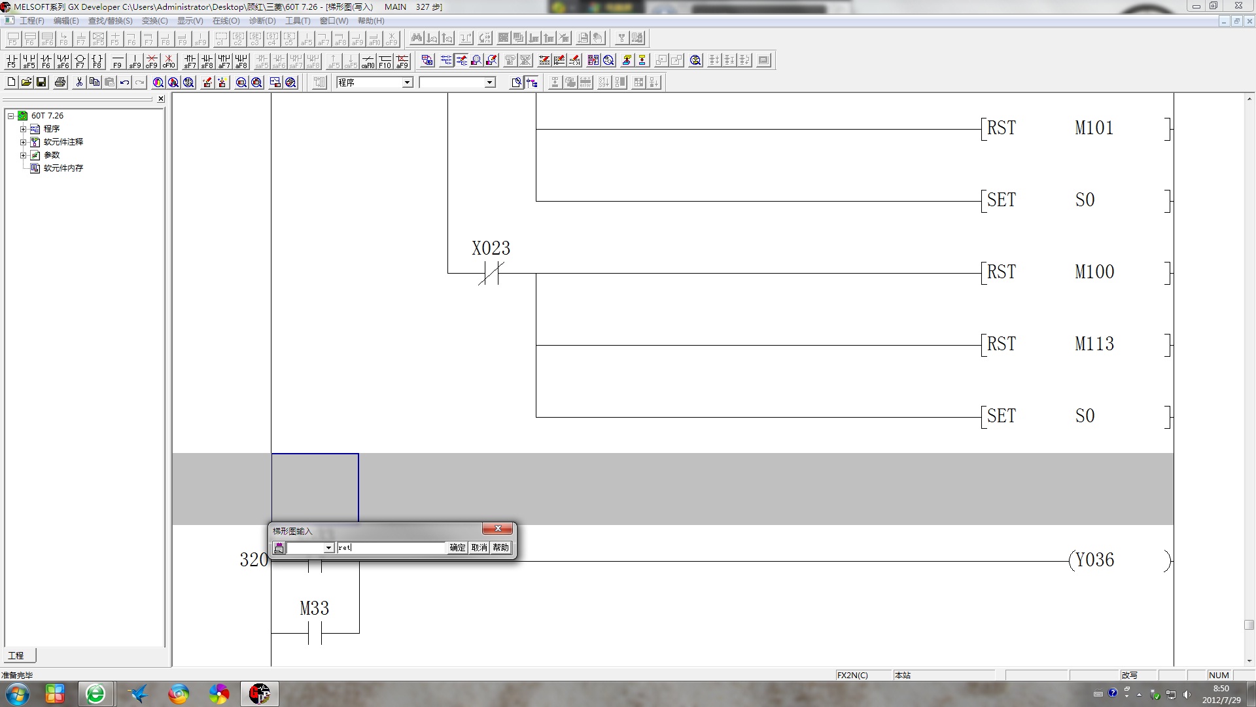The width and height of the screenshot is (1256, 707).
Task: Switch to ladder read mode icon
Action: (446, 60)
